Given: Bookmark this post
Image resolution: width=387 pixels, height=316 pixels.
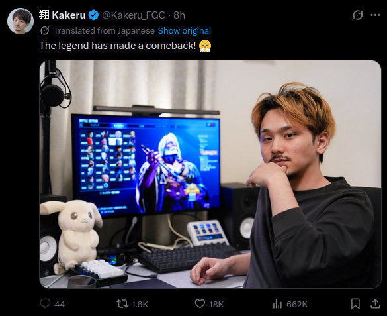Looking at the screenshot, I should (x=355, y=304).
